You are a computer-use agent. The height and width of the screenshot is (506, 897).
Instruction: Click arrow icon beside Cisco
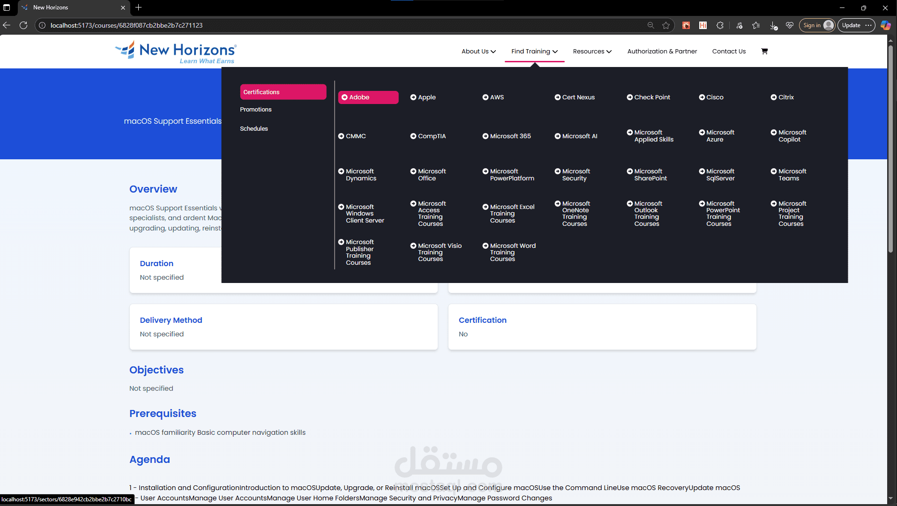click(702, 97)
